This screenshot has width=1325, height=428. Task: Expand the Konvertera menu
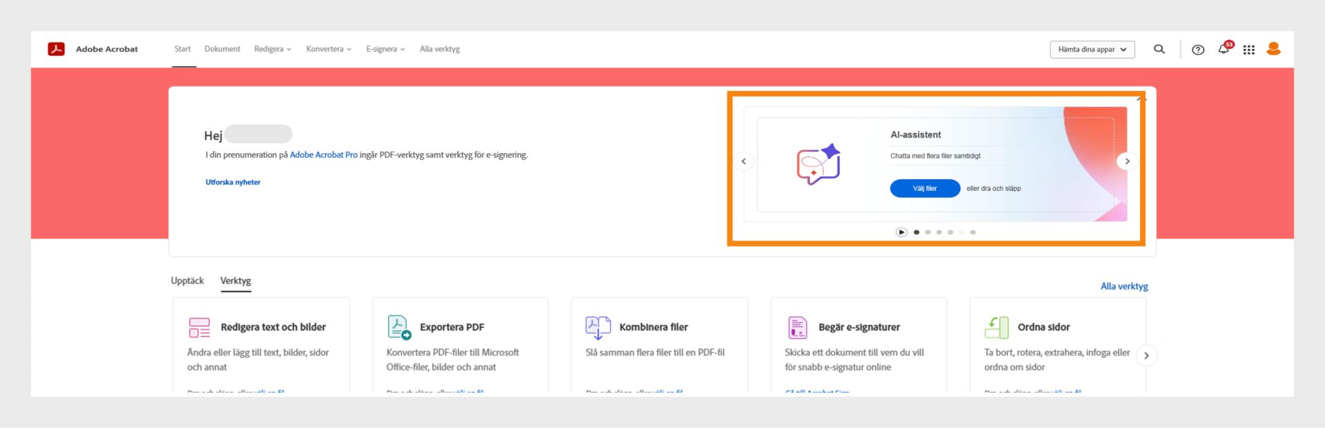coord(328,49)
